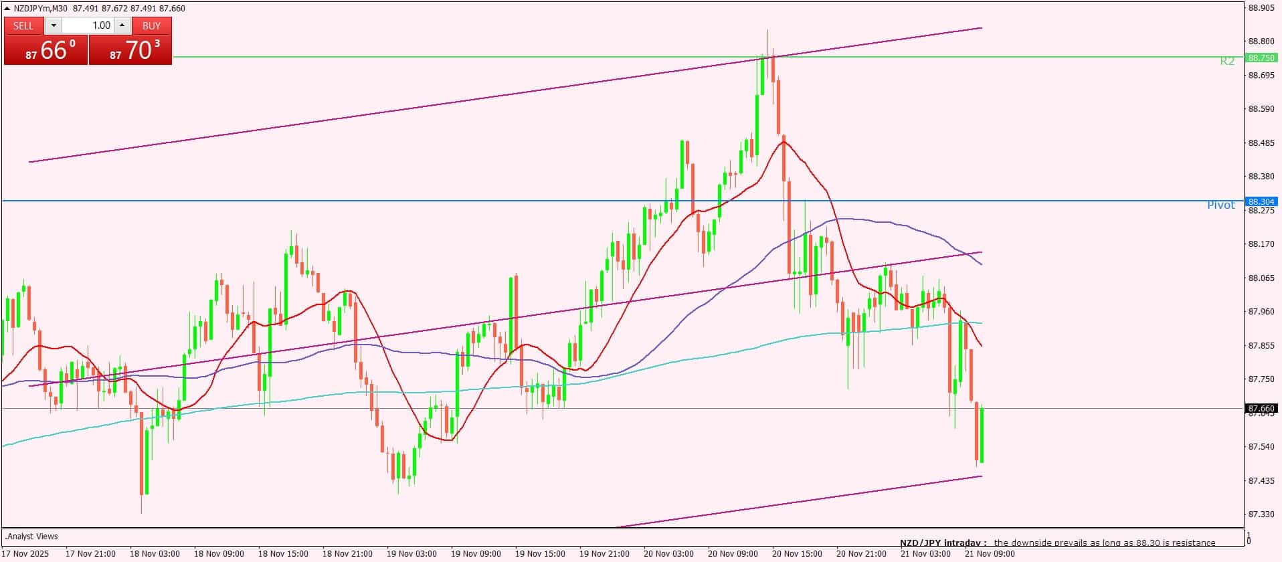The width and height of the screenshot is (1282, 562).
Task: Decrease lot volume with down arrow
Action: [54, 25]
